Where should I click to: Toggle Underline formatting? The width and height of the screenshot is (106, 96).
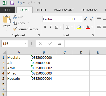pyautogui.click(x=57, y=27)
